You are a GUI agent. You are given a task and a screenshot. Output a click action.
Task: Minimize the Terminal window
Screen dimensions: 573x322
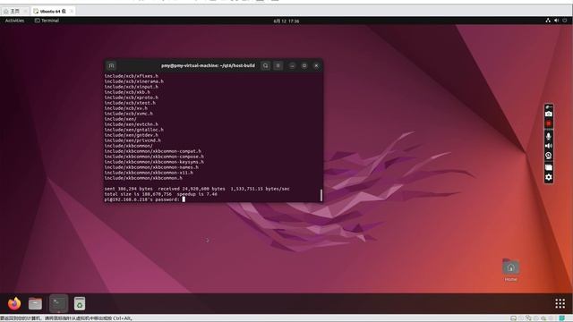292,65
